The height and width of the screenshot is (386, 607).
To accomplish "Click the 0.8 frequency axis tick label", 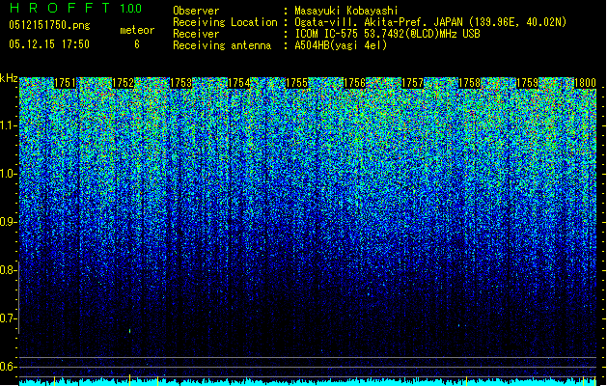I will (7, 270).
